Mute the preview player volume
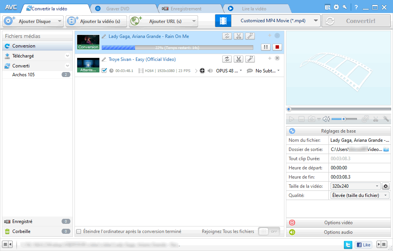 click(x=326, y=119)
